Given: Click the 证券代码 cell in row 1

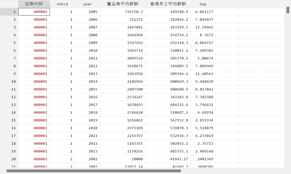Looking at the screenshot, I should 34,12.
